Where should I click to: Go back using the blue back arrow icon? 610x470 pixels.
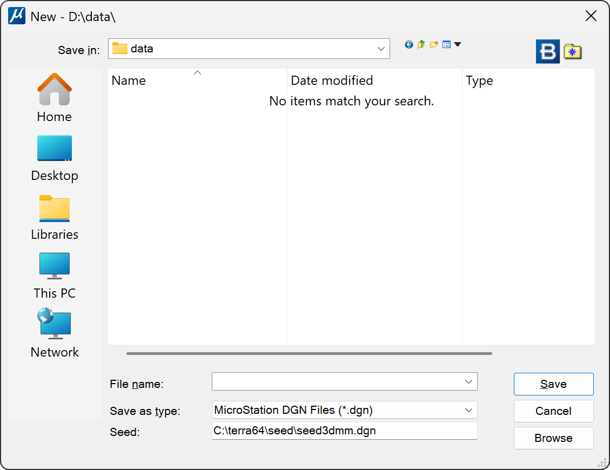408,45
